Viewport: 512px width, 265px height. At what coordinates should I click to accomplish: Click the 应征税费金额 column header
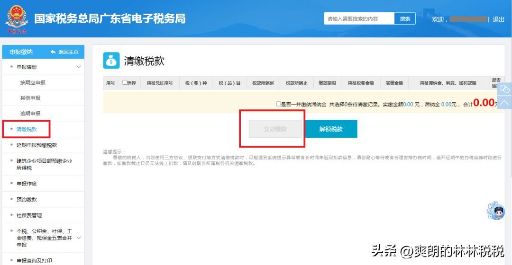(x=361, y=83)
